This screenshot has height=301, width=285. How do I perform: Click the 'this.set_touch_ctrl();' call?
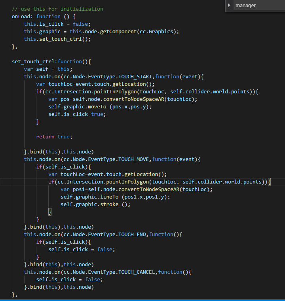coord(57,39)
